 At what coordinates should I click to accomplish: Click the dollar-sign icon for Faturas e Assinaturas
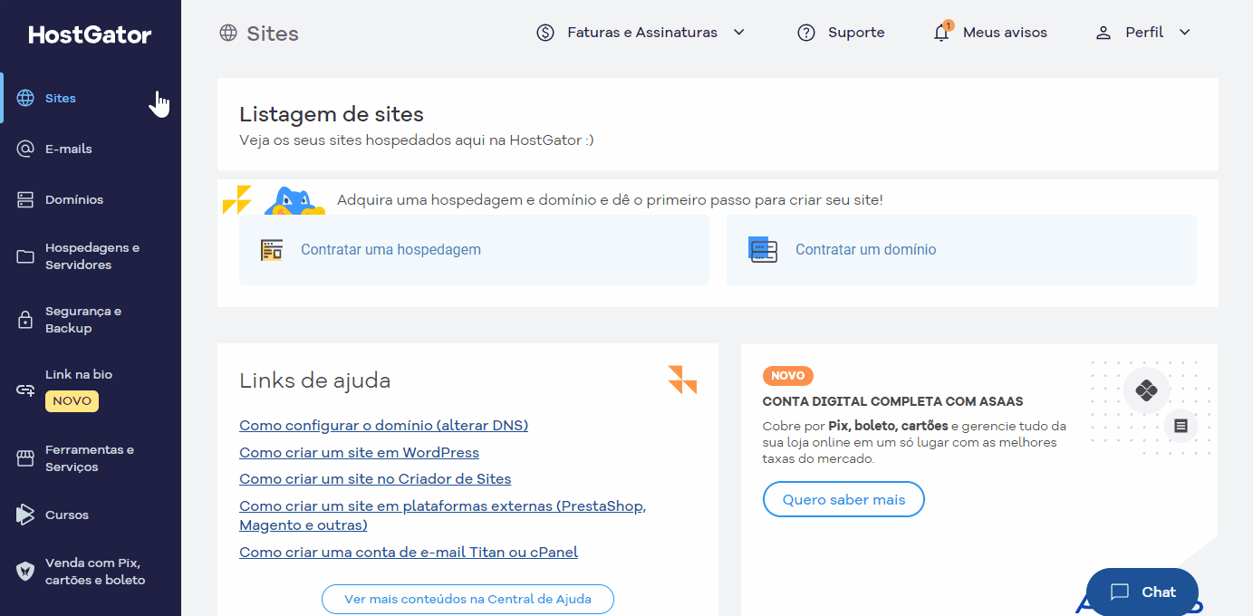click(x=545, y=33)
